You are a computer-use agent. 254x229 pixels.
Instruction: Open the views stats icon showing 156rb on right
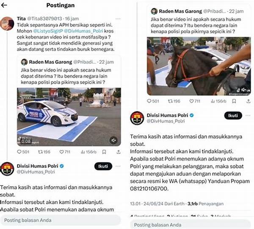pyautogui.click(x=213, y=101)
